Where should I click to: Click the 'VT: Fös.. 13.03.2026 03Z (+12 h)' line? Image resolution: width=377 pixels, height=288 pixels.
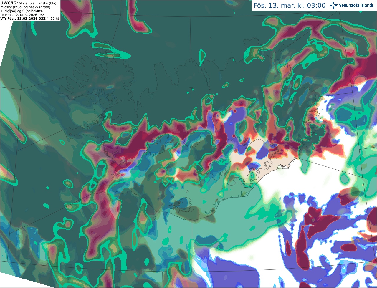30,19
